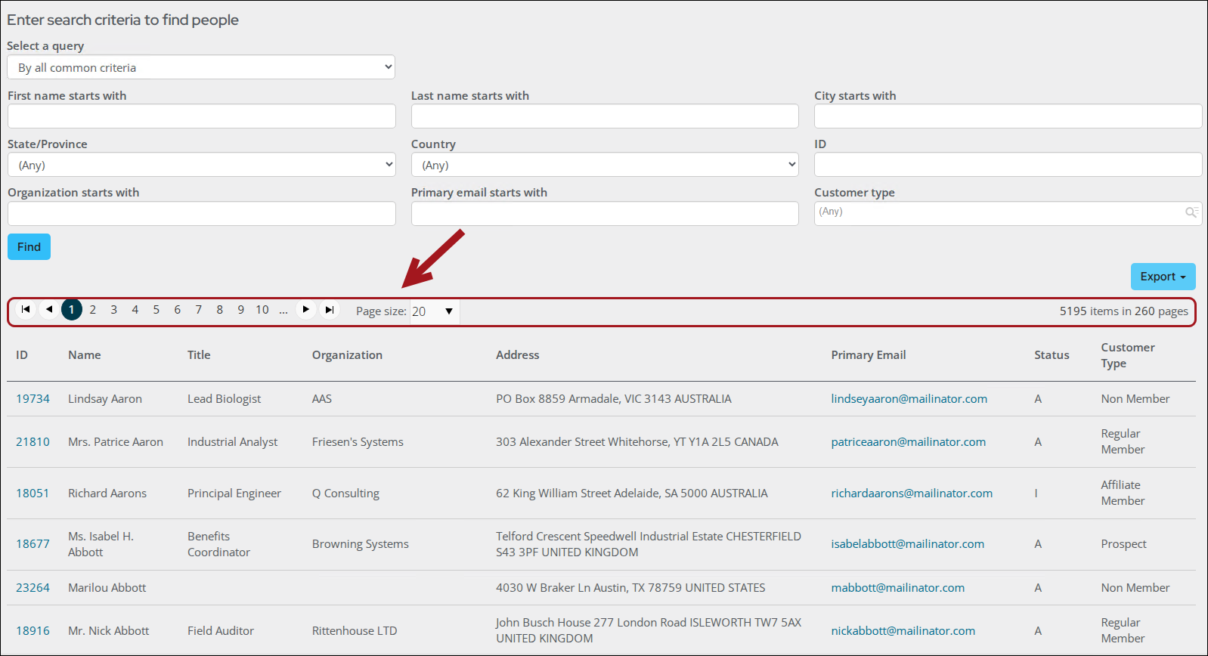Screen dimensions: 1208x656
Task: Open record ID 19734
Action: point(33,399)
